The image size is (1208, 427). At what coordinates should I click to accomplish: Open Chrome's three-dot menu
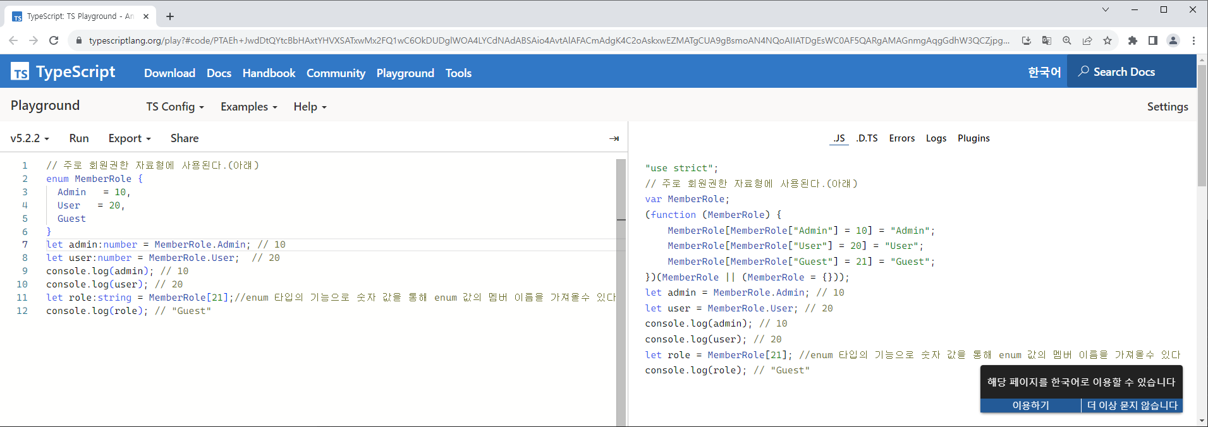(1193, 40)
